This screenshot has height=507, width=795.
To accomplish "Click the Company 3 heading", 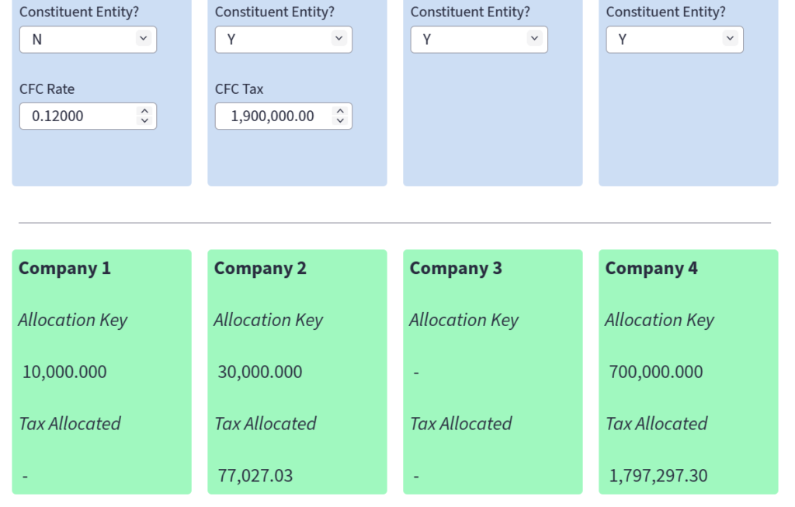I will [x=456, y=269].
